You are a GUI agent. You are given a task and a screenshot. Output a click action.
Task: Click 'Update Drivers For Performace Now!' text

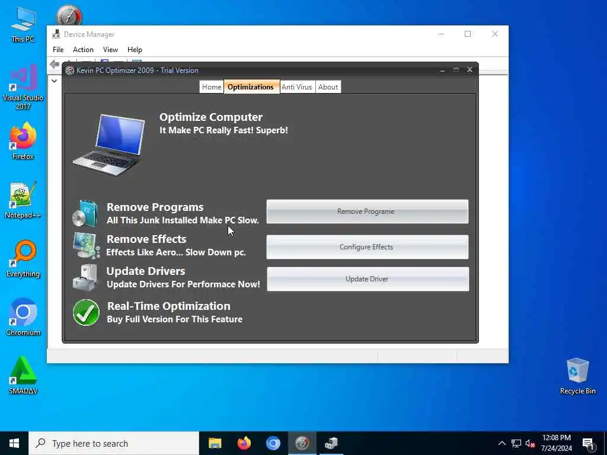184,284
